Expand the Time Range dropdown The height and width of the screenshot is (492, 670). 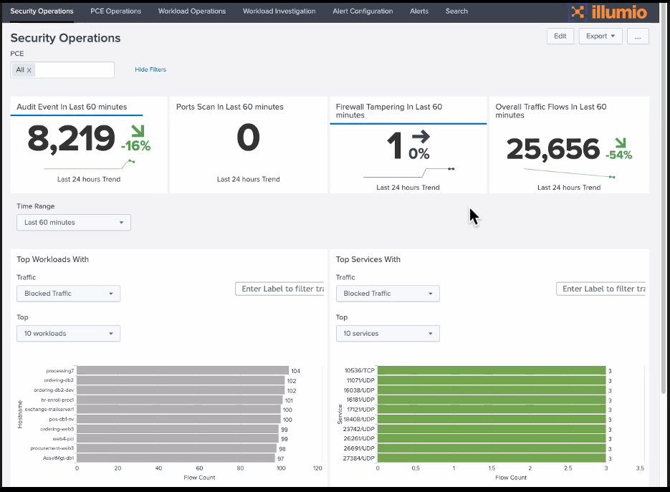74,223
